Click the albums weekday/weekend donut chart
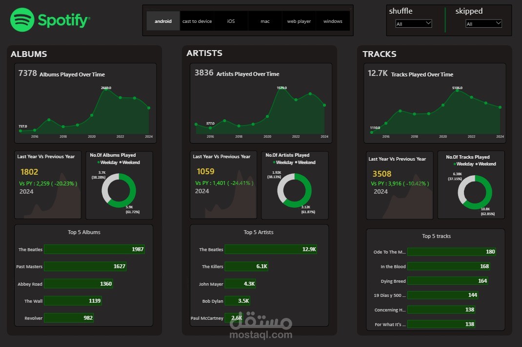Viewport: 522px width, 347px height. point(119,190)
